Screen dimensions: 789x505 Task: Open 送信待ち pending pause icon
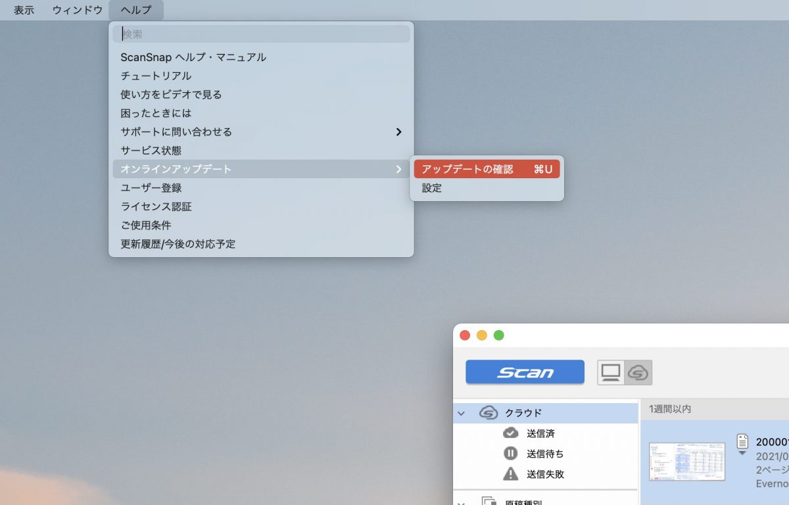coord(510,454)
